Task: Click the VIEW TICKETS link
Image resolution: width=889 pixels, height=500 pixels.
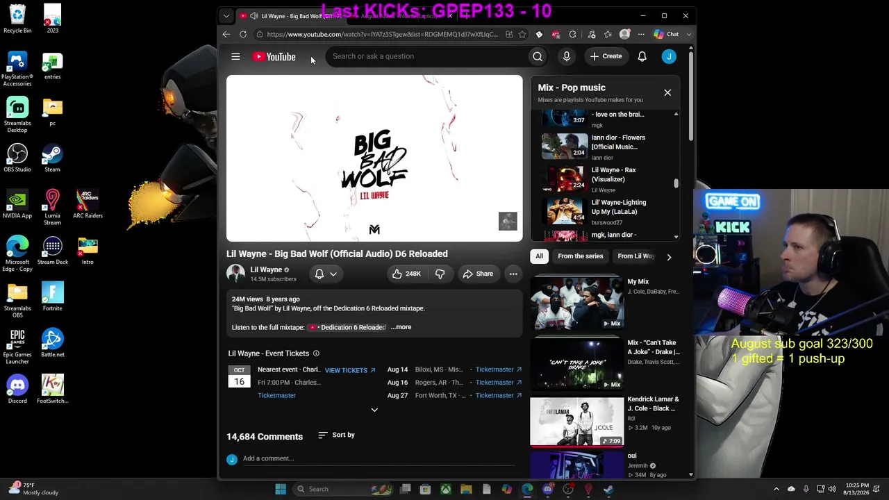Action: tap(350, 370)
